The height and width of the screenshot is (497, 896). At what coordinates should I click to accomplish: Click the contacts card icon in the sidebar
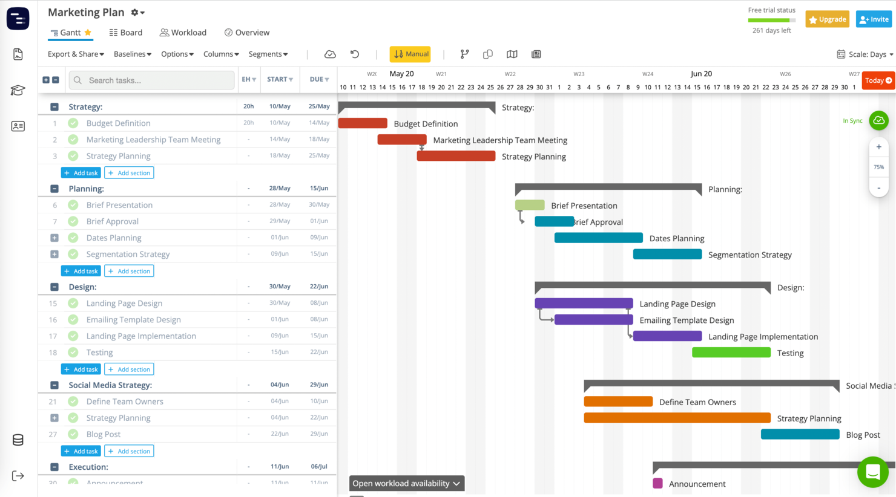tap(18, 126)
